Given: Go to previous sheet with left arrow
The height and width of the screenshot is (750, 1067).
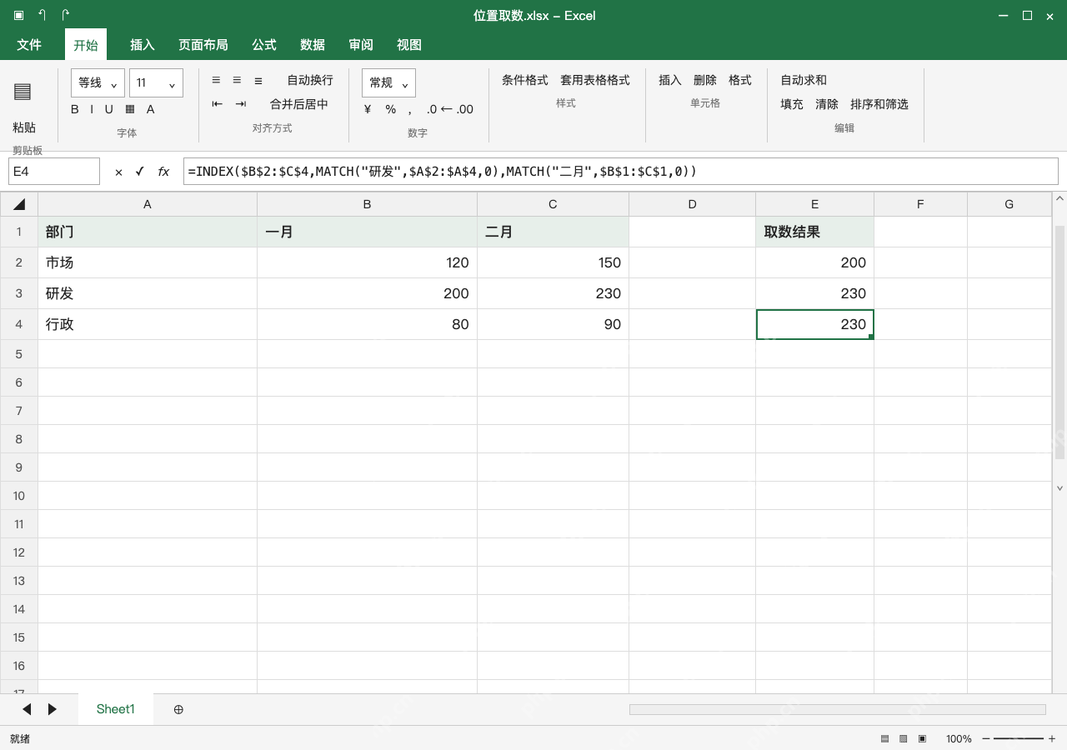Looking at the screenshot, I should coord(27,709).
